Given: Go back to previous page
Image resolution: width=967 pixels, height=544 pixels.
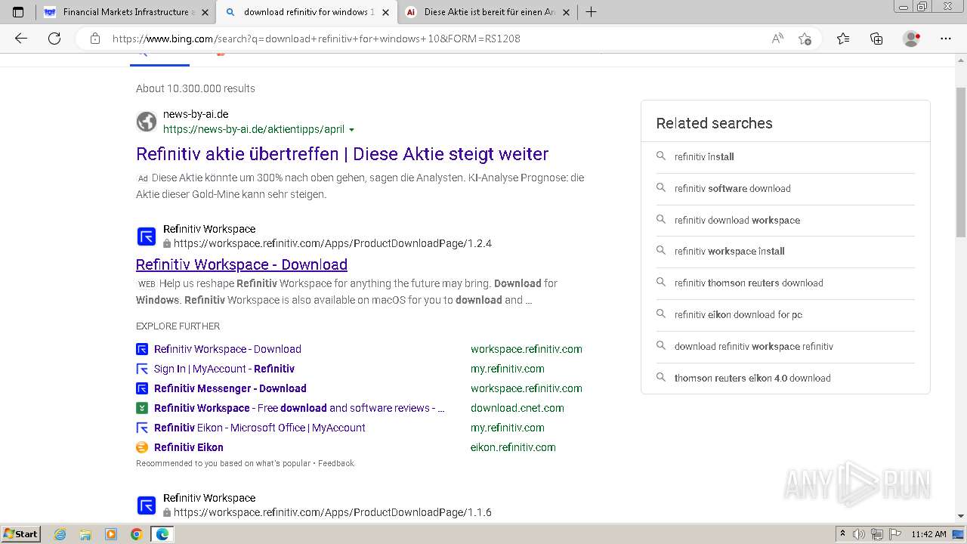Looking at the screenshot, I should coord(21,39).
